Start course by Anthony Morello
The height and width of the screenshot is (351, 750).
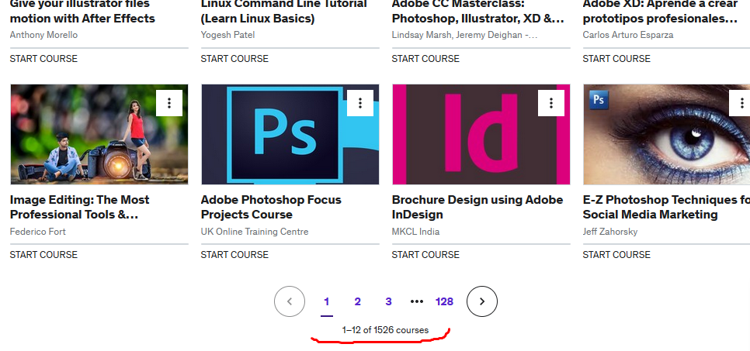[43, 59]
